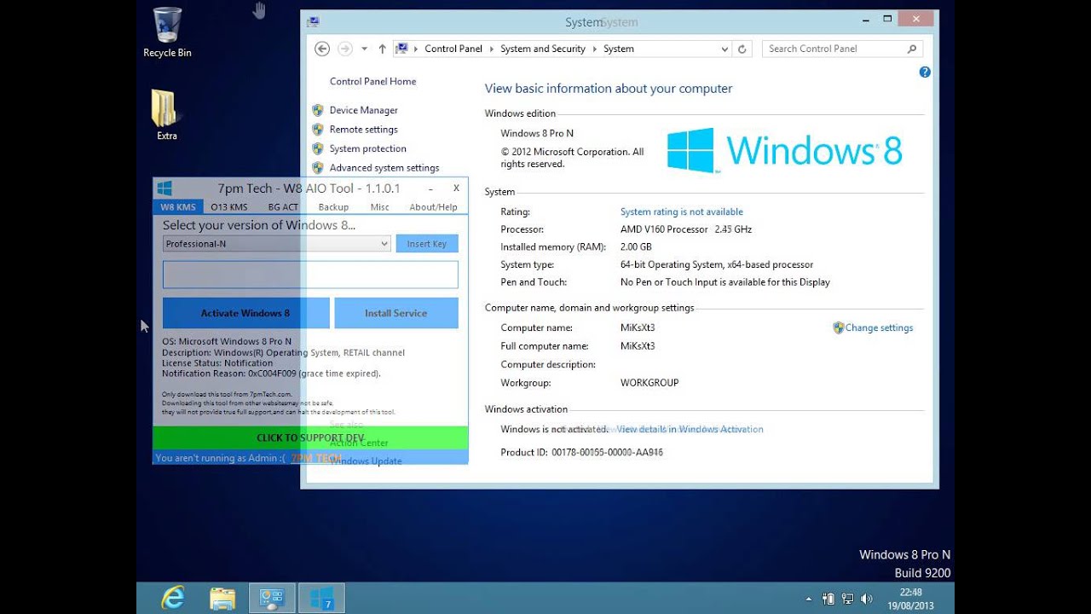The height and width of the screenshot is (614, 1091).
Task: Navigate to System and Security breadcrumb
Action: pyautogui.click(x=543, y=49)
